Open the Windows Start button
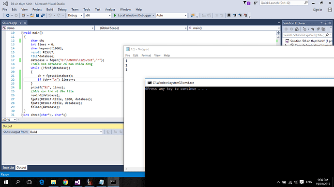Screen dimensions: 334x187 click(x=6, y=182)
